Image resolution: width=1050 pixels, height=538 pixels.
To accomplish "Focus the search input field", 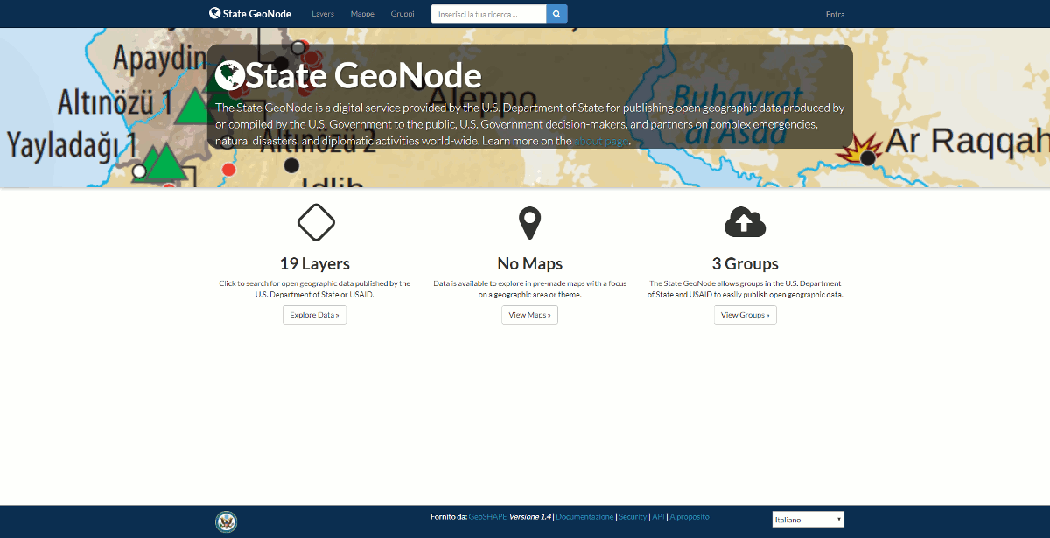I will click(x=488, y=14).
